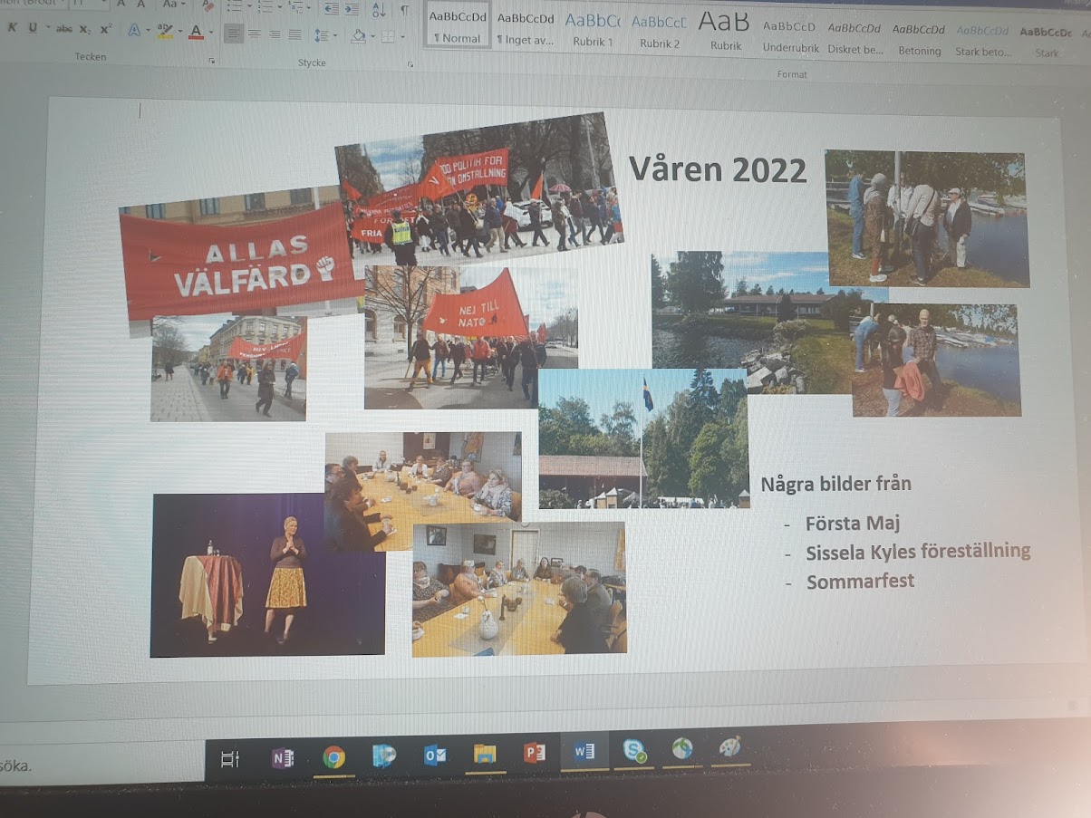This screenshot has width=1091, height=818.
Task: Select the Underrubrik style
Action: [x=789, y=34]
